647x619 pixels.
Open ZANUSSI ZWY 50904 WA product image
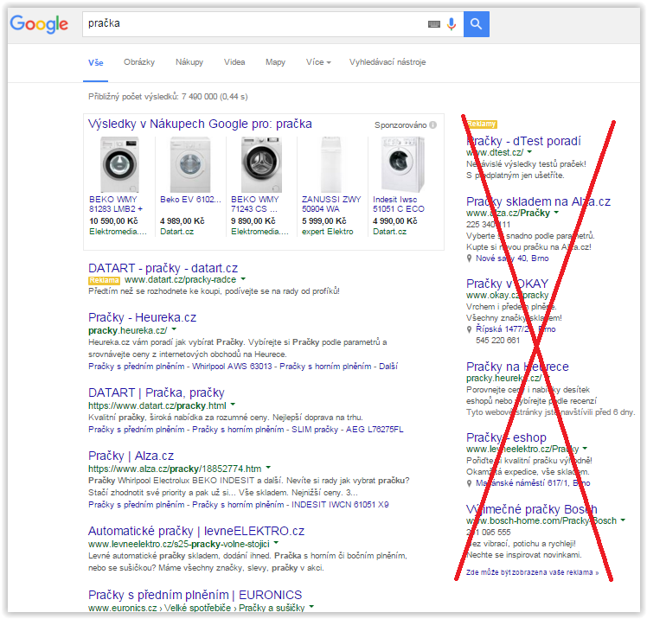point(331,164)
